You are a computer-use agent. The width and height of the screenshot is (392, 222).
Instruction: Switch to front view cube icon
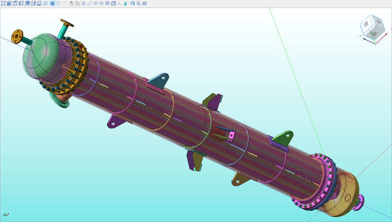(x=9, y=4)
